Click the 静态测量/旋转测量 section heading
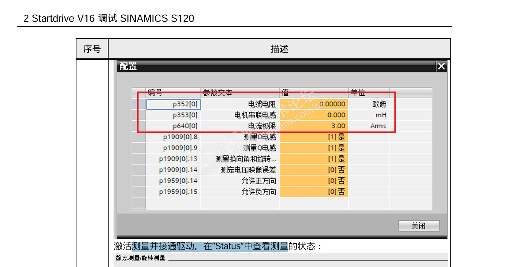 [x=141, y=258]
